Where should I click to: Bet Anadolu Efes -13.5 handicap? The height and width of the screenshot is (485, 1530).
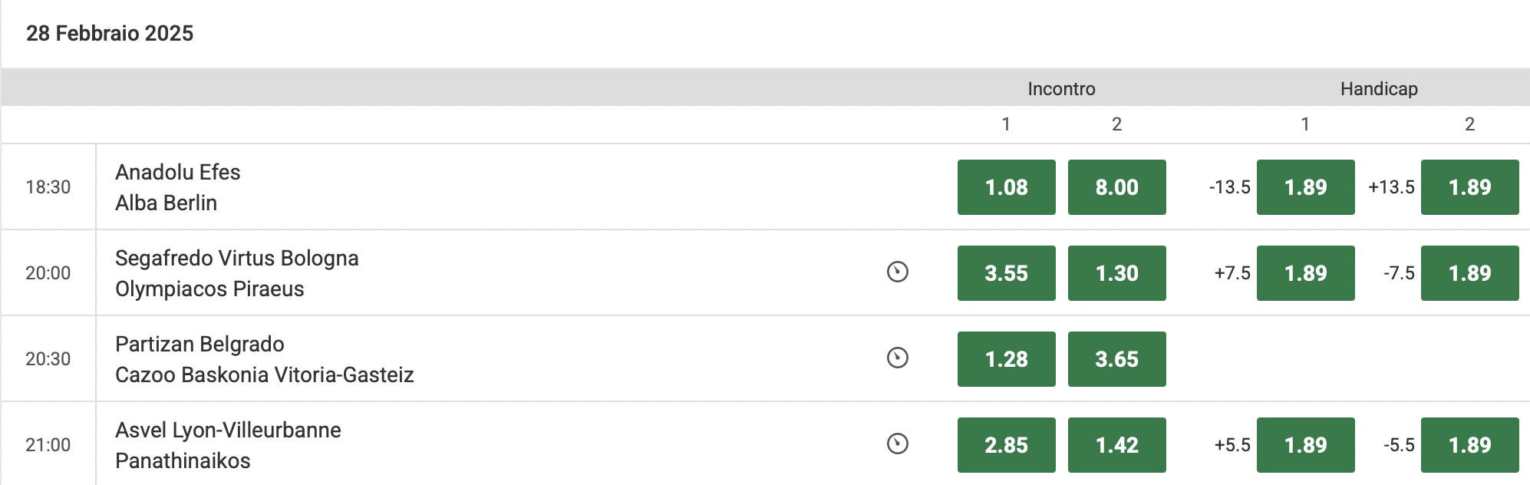[x=1305, y=187]
